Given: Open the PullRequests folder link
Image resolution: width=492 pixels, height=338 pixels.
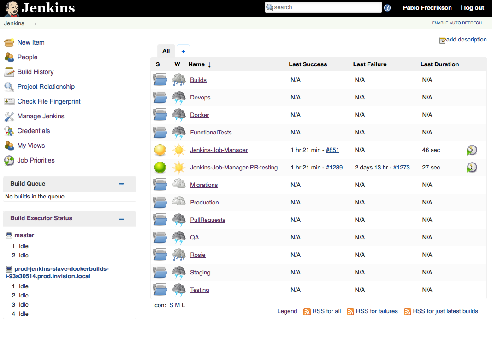Looking at the screenshot, I should [207, 220].
